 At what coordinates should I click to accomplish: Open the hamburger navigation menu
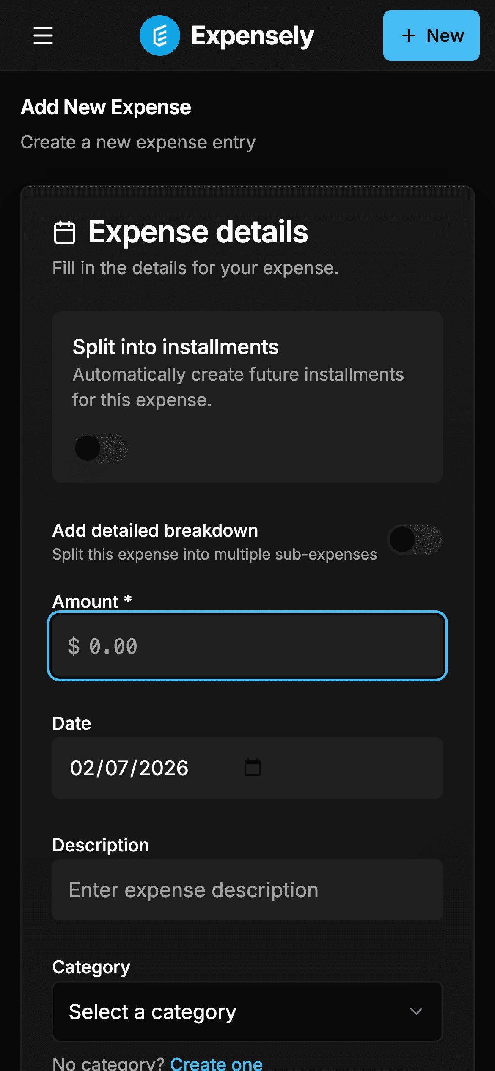pyautogui.click(x=43, y=36)
